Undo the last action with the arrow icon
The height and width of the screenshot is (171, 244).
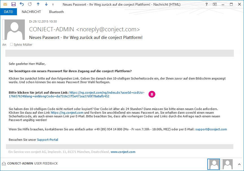[22, 4]
